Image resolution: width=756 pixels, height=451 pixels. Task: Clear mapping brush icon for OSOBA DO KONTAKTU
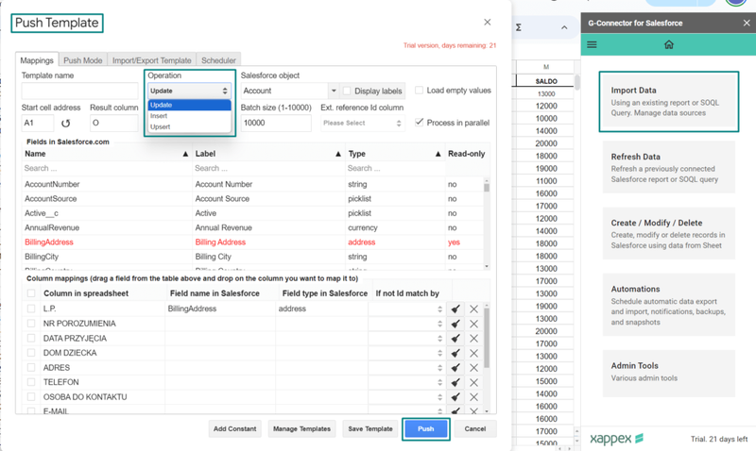click(x=455, y=397)
